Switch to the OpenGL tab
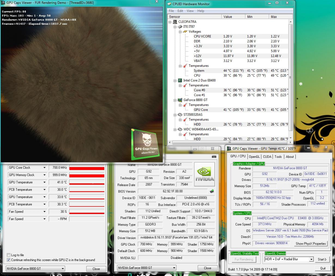Viewport: 335px width, 276px height. 254,157
